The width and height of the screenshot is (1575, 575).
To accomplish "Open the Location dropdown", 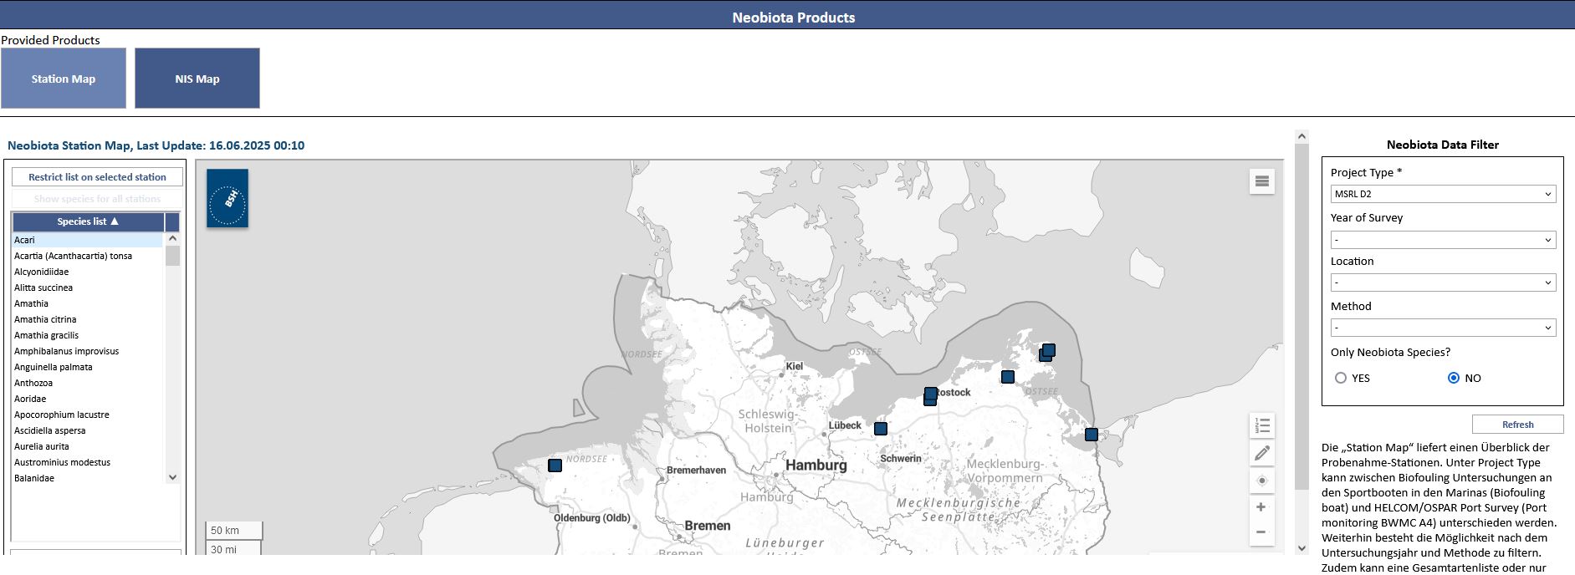I will [1442, 282].
